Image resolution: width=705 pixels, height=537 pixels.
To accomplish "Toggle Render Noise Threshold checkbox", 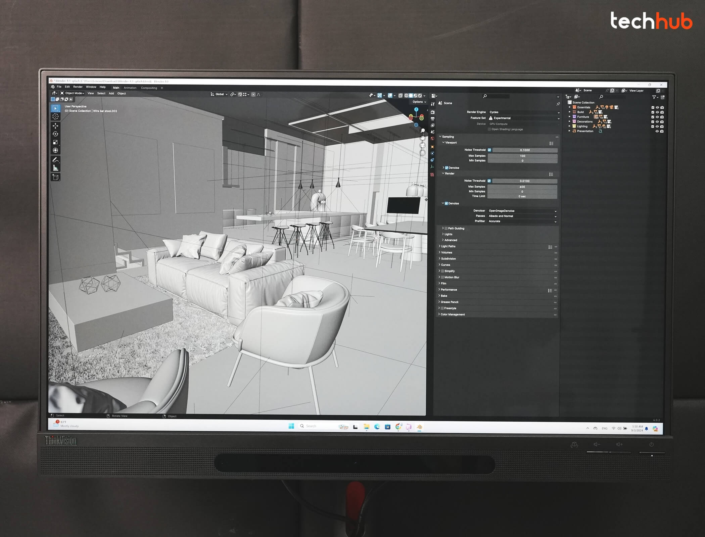I will point(489,181).
